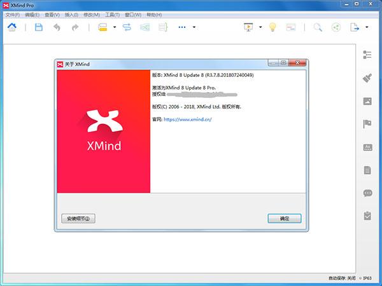Click the Boundary icon in the toolbar
This screenshot has height=286, width=382.
[x=145, y=27]
